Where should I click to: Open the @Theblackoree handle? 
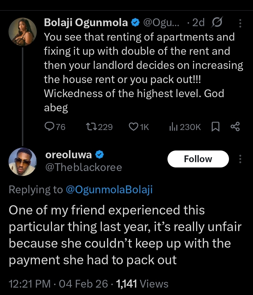click(83, 167)
